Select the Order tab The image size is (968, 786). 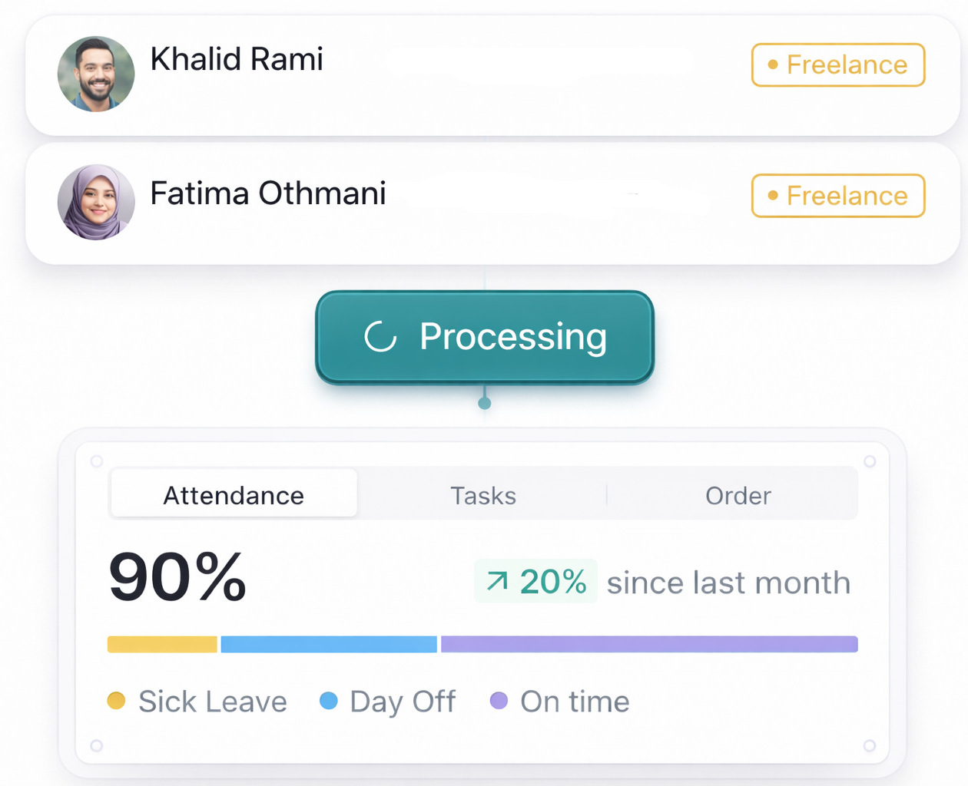pyautogui.click(x=738, y=495)
